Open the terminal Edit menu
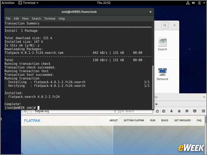The width and height of the screenshot is (207, 155). pos(16,18)
